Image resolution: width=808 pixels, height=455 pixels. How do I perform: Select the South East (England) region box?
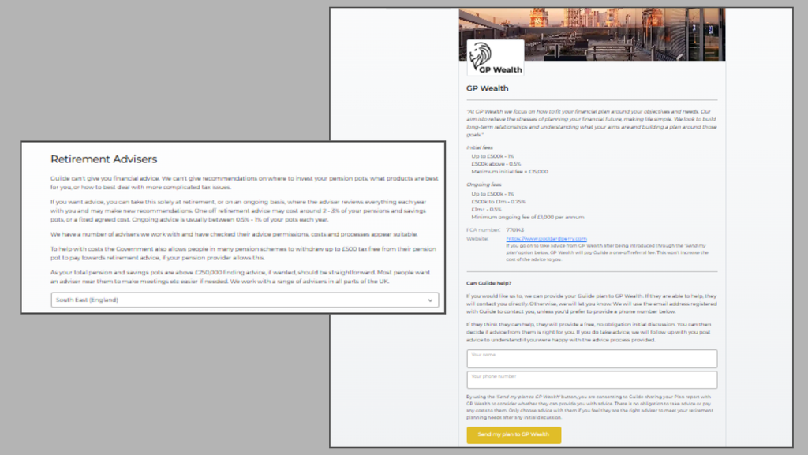[245, 300]
